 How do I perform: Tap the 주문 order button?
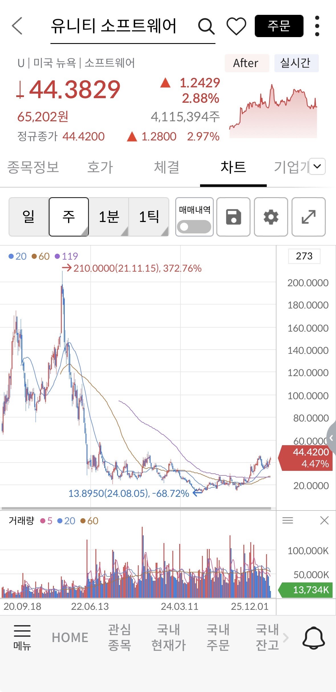tap(279, 26)
